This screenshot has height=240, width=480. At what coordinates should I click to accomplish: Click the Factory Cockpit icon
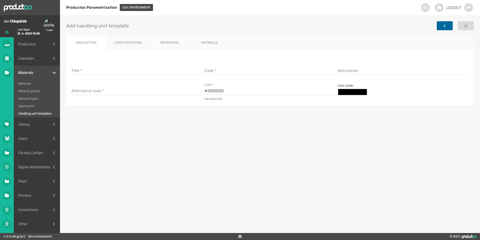(x=7, y=153)
